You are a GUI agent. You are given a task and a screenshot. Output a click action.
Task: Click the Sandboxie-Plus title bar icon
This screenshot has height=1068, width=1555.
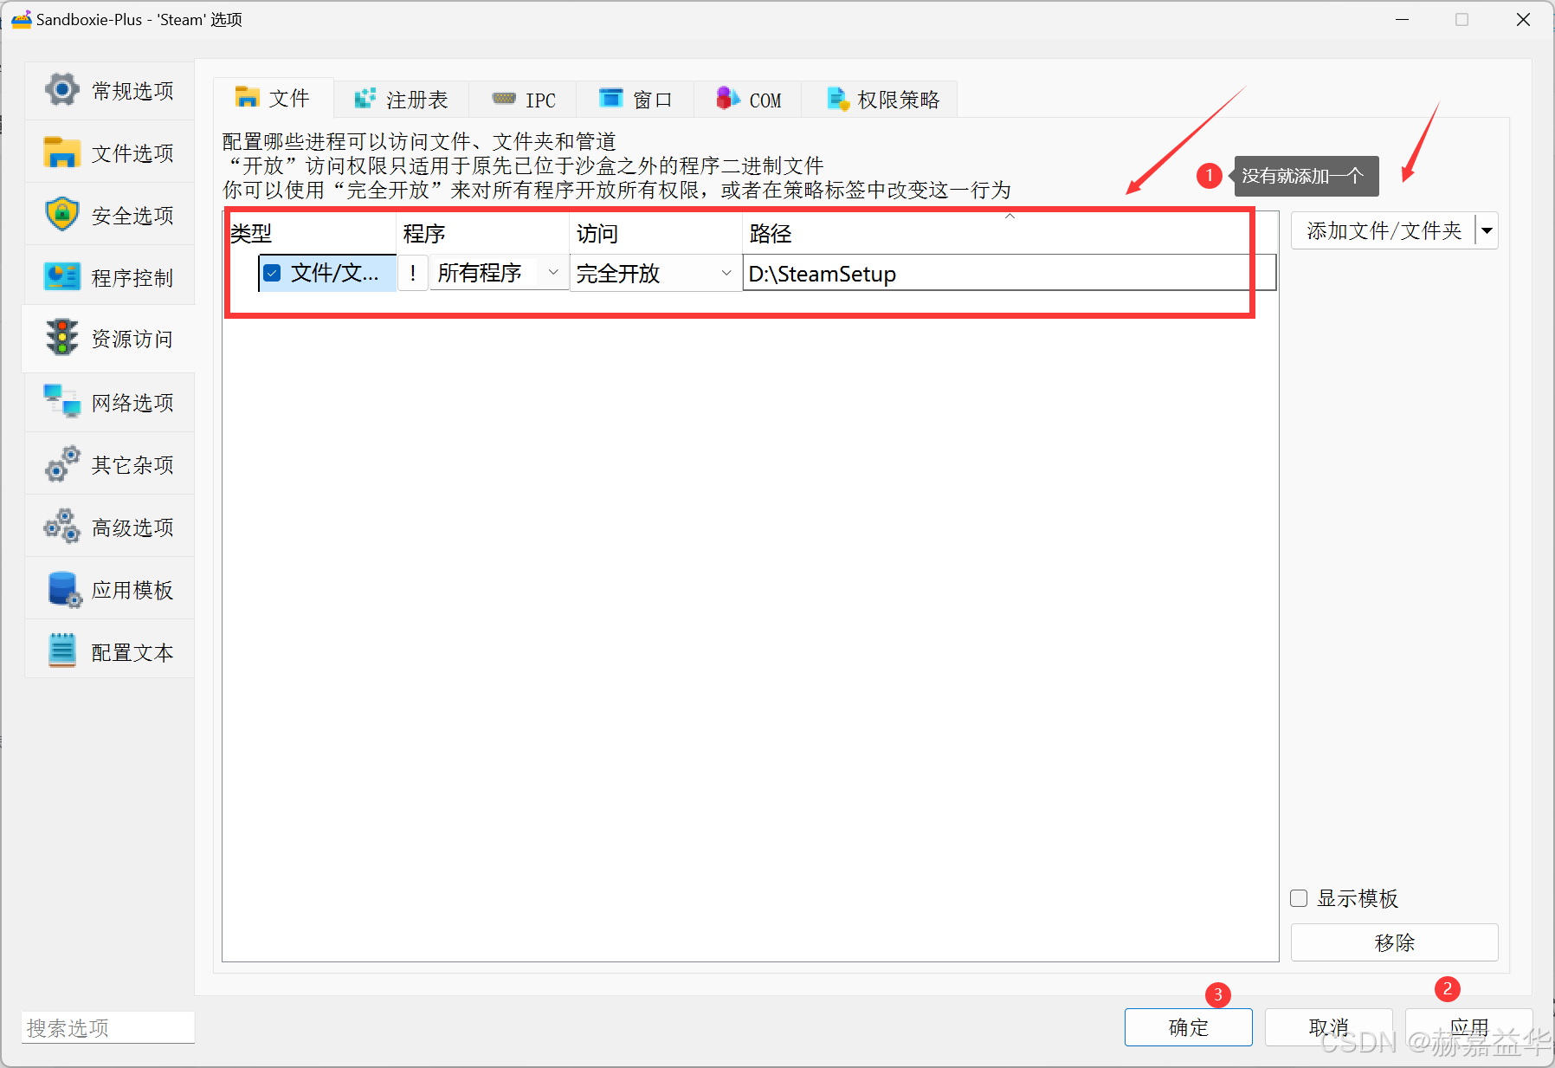coord(21,19)
